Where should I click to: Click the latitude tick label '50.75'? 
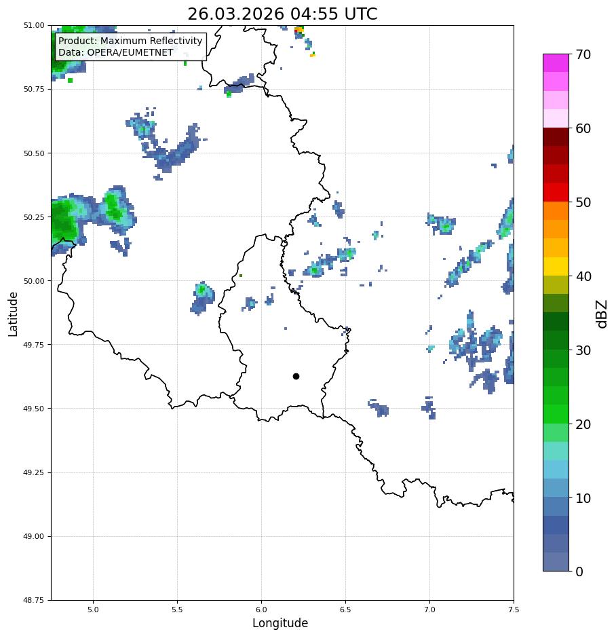[x=34, y=89]
